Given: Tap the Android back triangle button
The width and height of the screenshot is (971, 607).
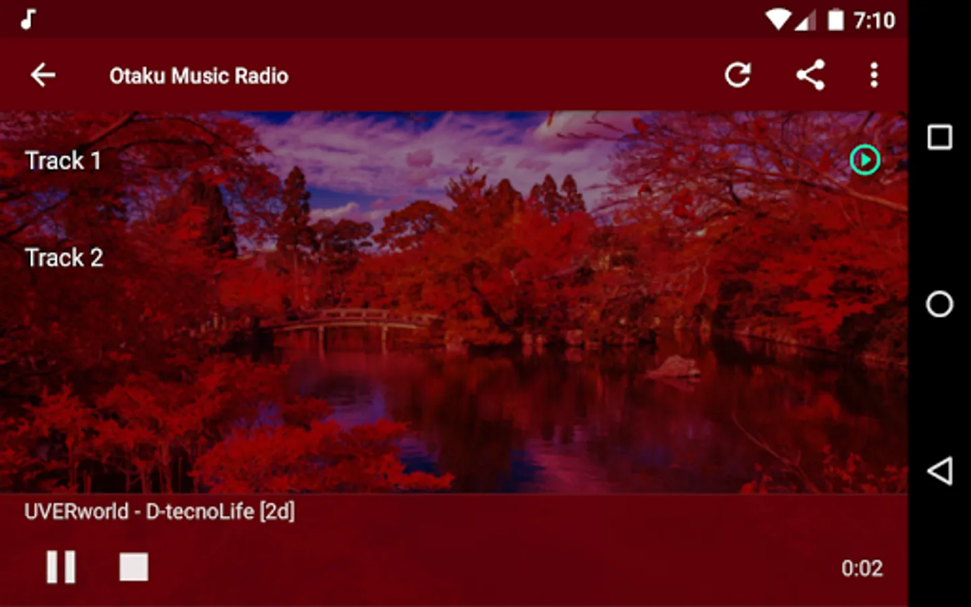Looking at the screenshot, I should pyautogui.click(x=939, y=471).
